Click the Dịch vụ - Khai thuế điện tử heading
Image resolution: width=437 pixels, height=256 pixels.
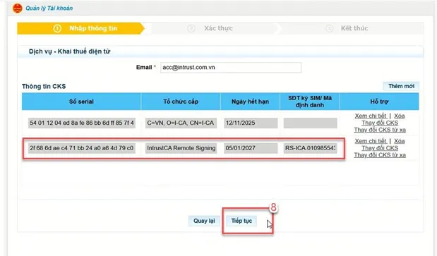(70, 51)
